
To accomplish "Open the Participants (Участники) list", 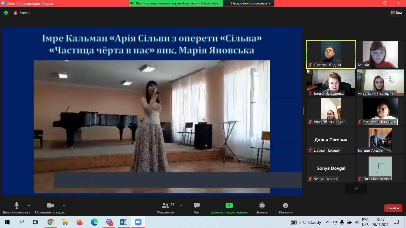I will tap(166, 206).
